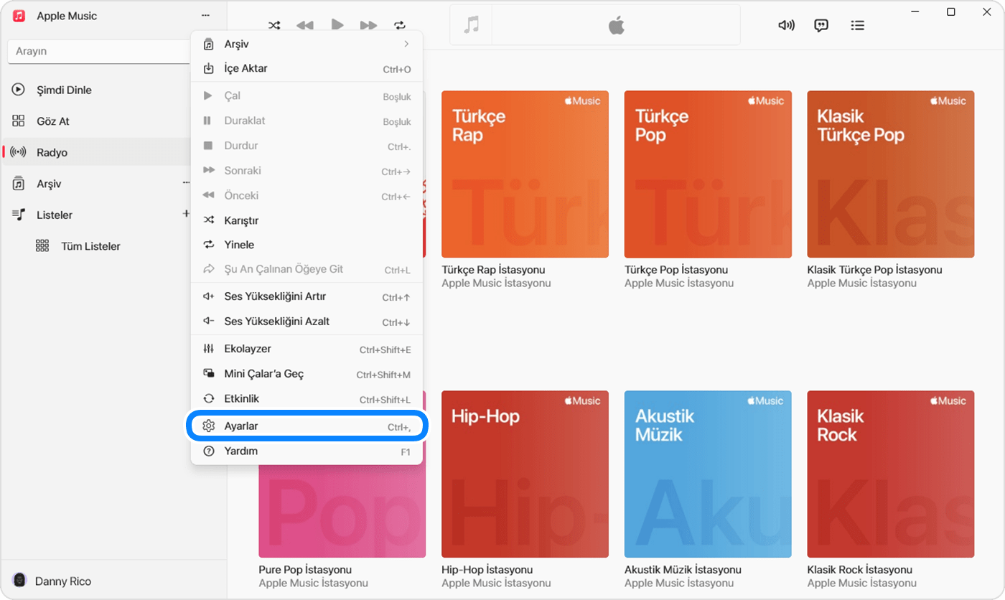Open Ayarlar from the menu
The image size is (1005, 600).
tap(307, 426)
